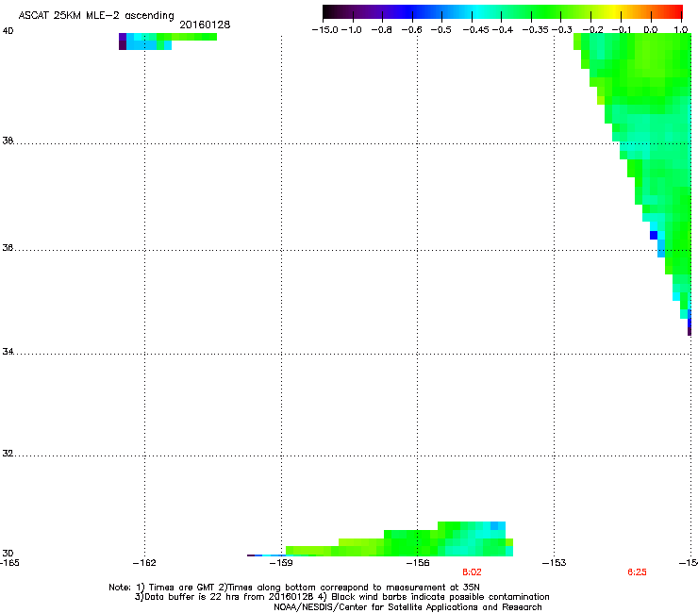698x613 pixels.
Task: Select the -0.1 scale value
Action: click(622, 30)
